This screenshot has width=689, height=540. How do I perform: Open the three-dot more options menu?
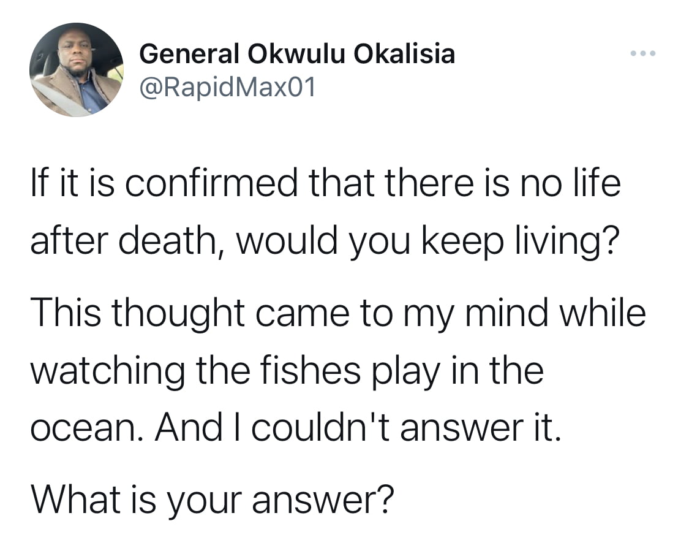(x=643, y=54)
